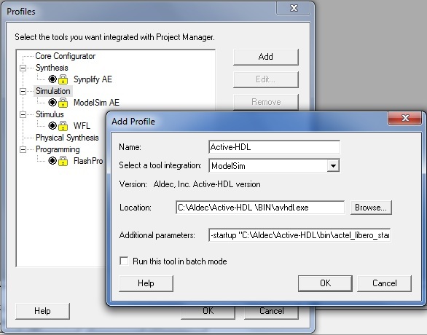Click the Name field containing Active-HDL

[x=274, y=147]
